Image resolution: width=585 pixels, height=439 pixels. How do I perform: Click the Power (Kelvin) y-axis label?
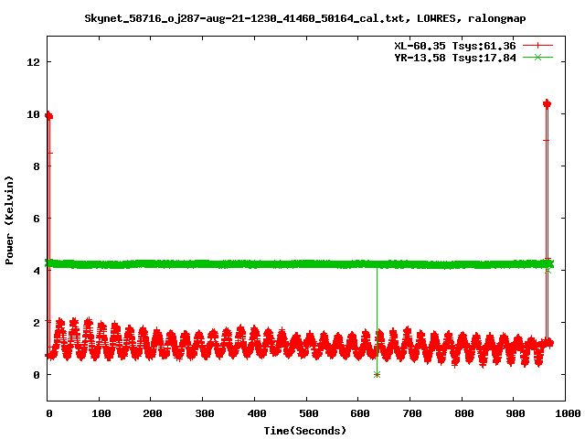point(9,220)
